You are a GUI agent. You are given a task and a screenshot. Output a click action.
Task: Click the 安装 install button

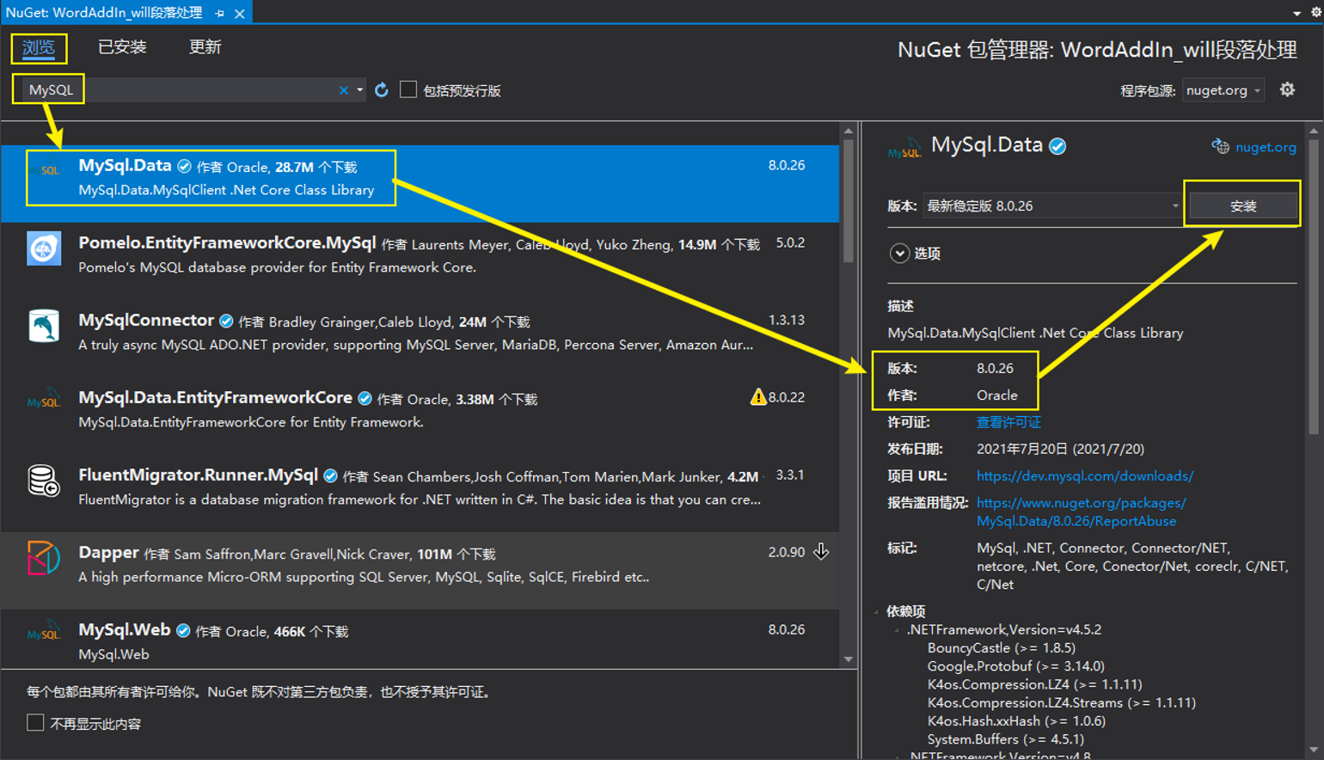tap(1241, 205)
